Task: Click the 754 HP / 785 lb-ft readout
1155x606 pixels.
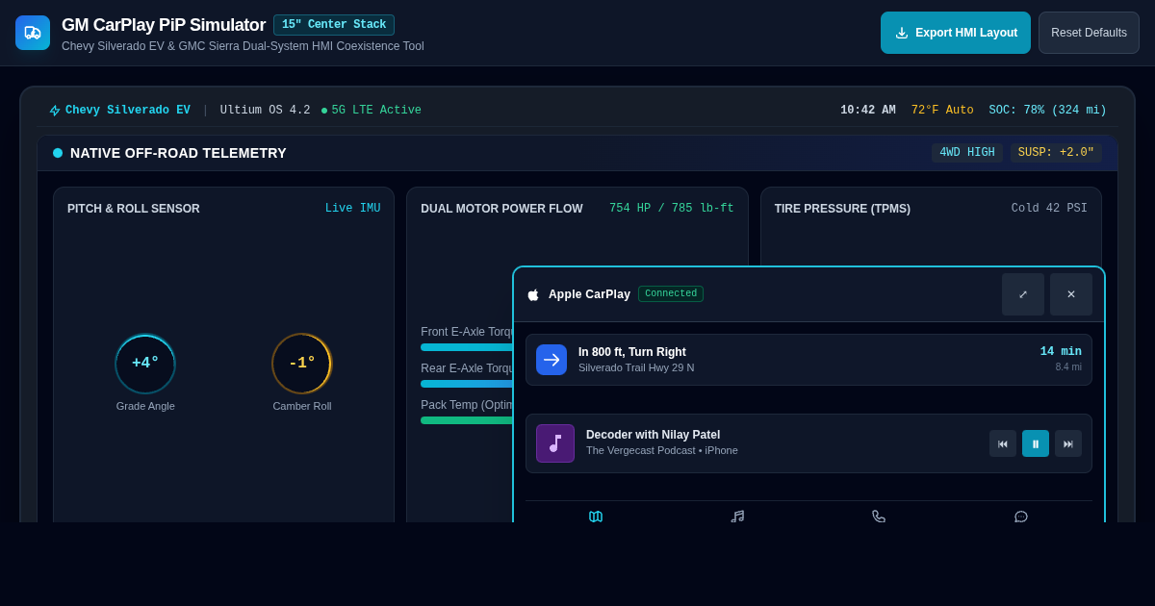Action: (x=671, y=209)
